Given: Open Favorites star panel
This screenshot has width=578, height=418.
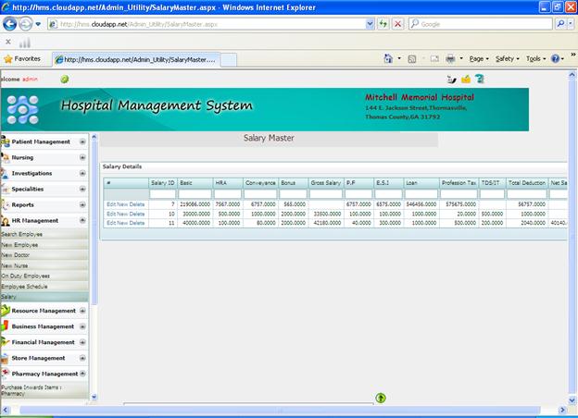Looking at the screenshot, I should 22,58.
